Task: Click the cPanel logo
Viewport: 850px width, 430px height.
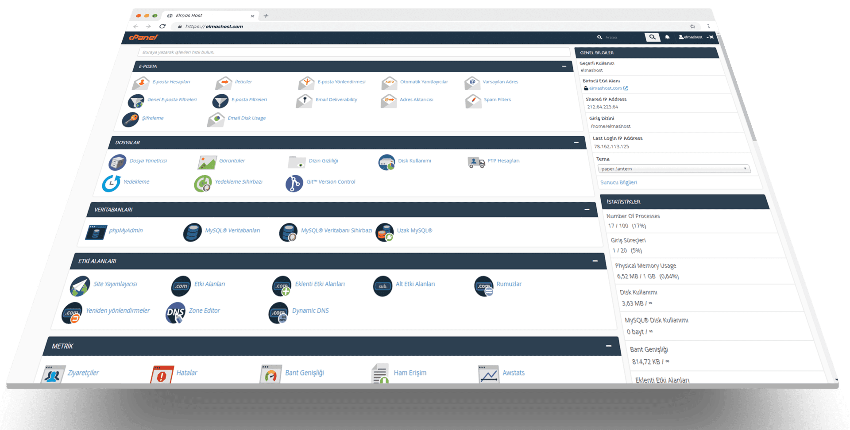Action: (143, 38)
